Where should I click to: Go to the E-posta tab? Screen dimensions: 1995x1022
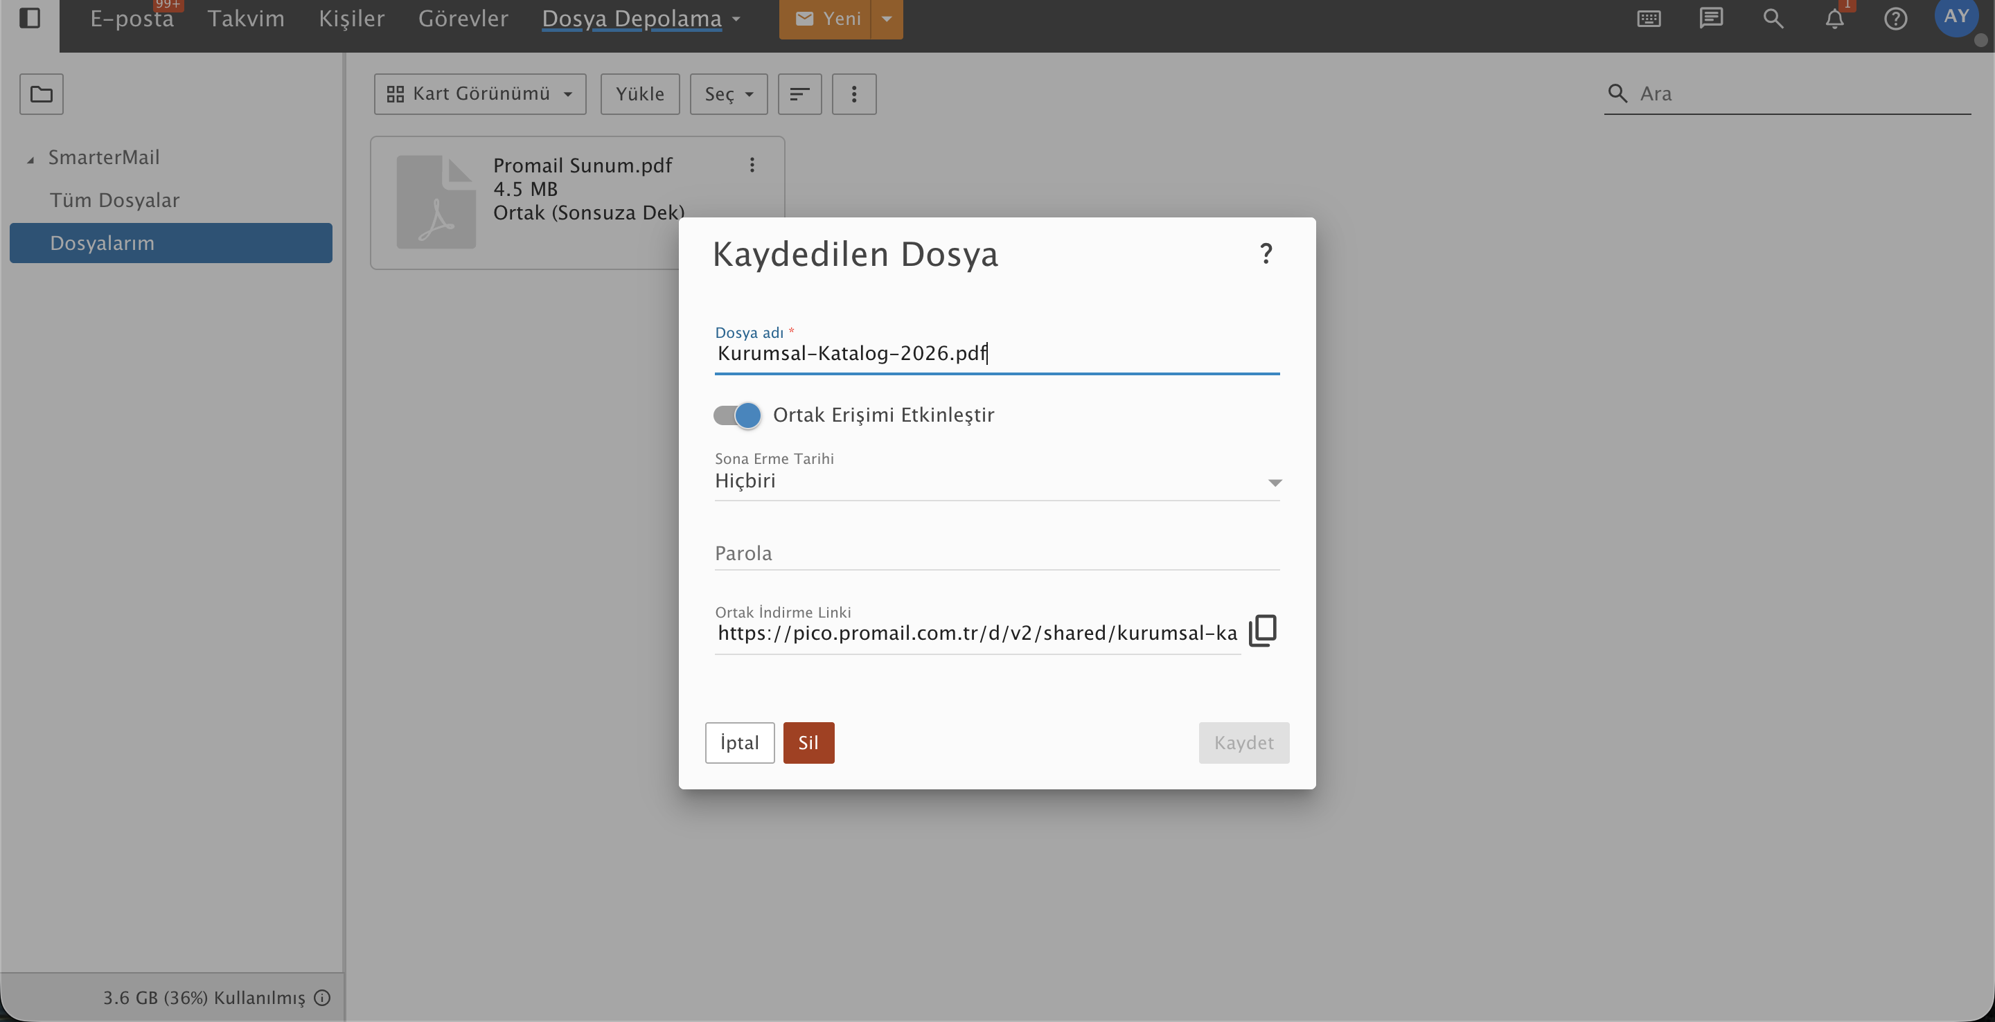(x=132, y=19)
